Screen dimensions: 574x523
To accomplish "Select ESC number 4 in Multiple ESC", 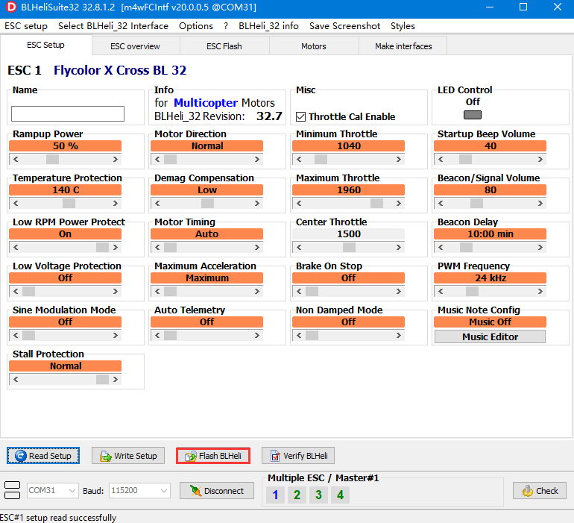I will [x=340, y=495].
